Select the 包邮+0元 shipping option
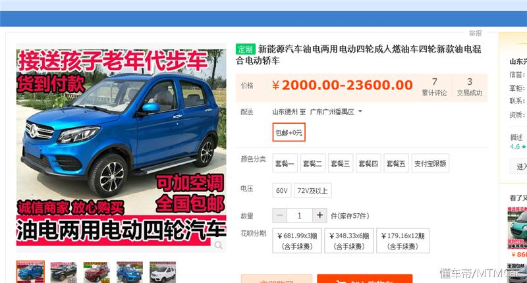Screen dimensions: 527x283 point(289,133)
